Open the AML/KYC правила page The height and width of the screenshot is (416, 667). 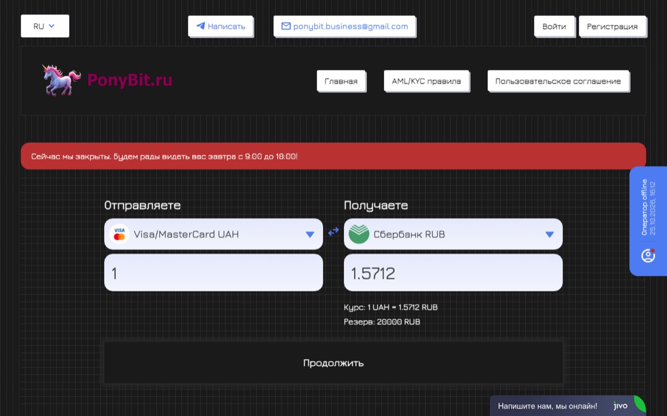click(426, 81)
